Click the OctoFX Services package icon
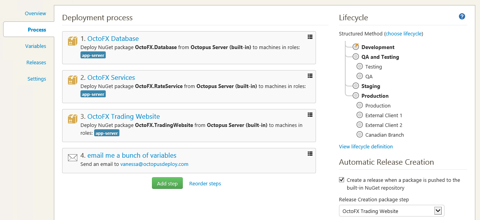 (x=72, y=80)
